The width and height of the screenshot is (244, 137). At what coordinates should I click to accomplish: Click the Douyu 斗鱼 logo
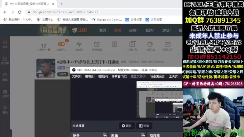79,30
